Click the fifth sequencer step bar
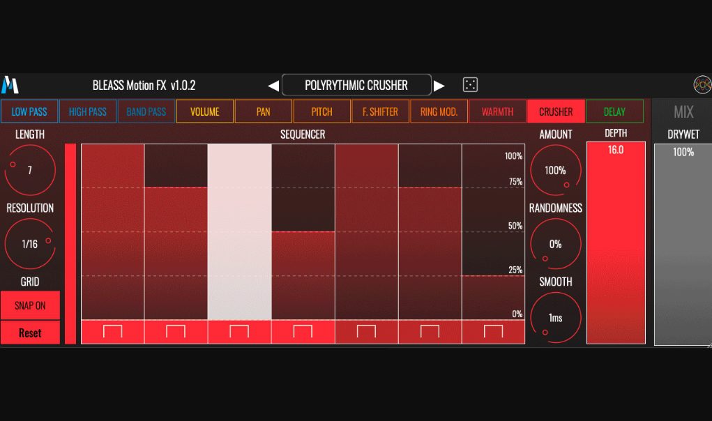Screen dimensions: 712x421 (x=367, y=232)
